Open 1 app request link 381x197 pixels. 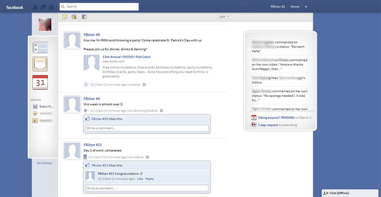point(268,125)
